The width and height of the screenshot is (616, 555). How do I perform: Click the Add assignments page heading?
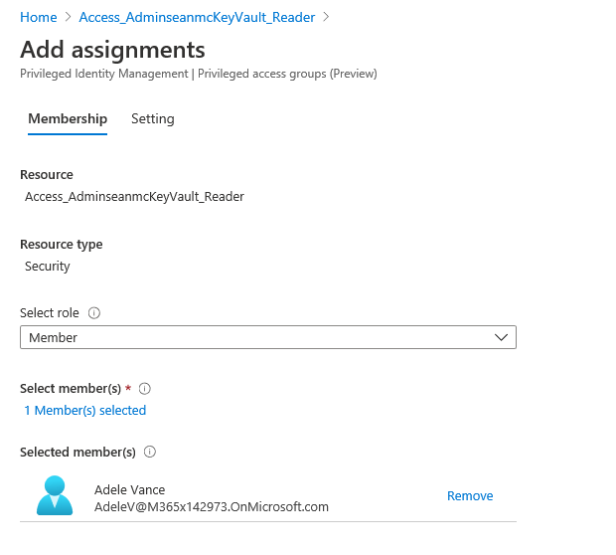pos(112,50)
